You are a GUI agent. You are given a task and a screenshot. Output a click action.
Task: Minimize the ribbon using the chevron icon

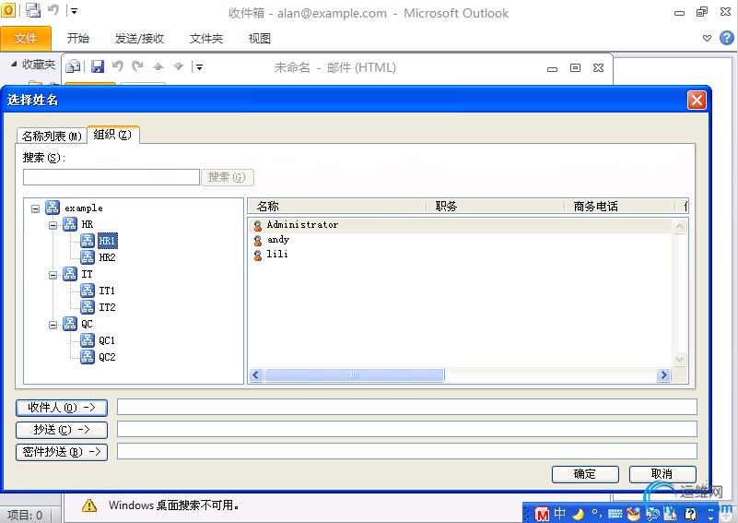tap(707, 38)
